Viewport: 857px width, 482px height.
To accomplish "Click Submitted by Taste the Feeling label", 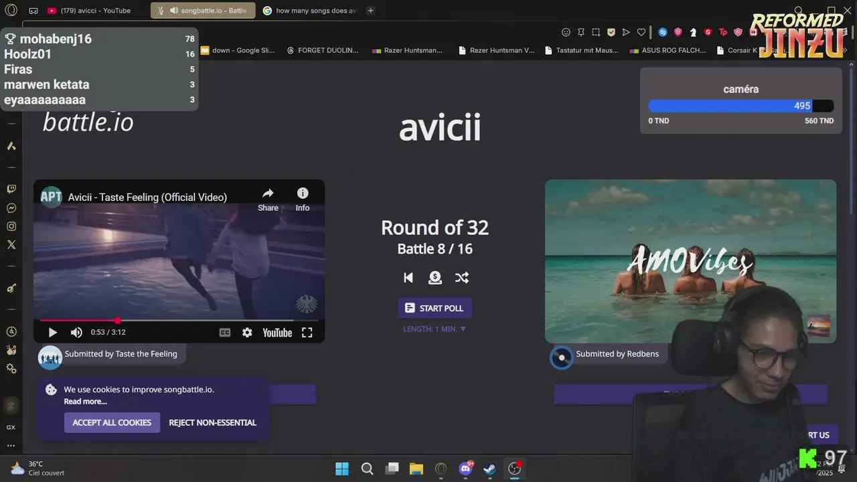I will (121, 354).
